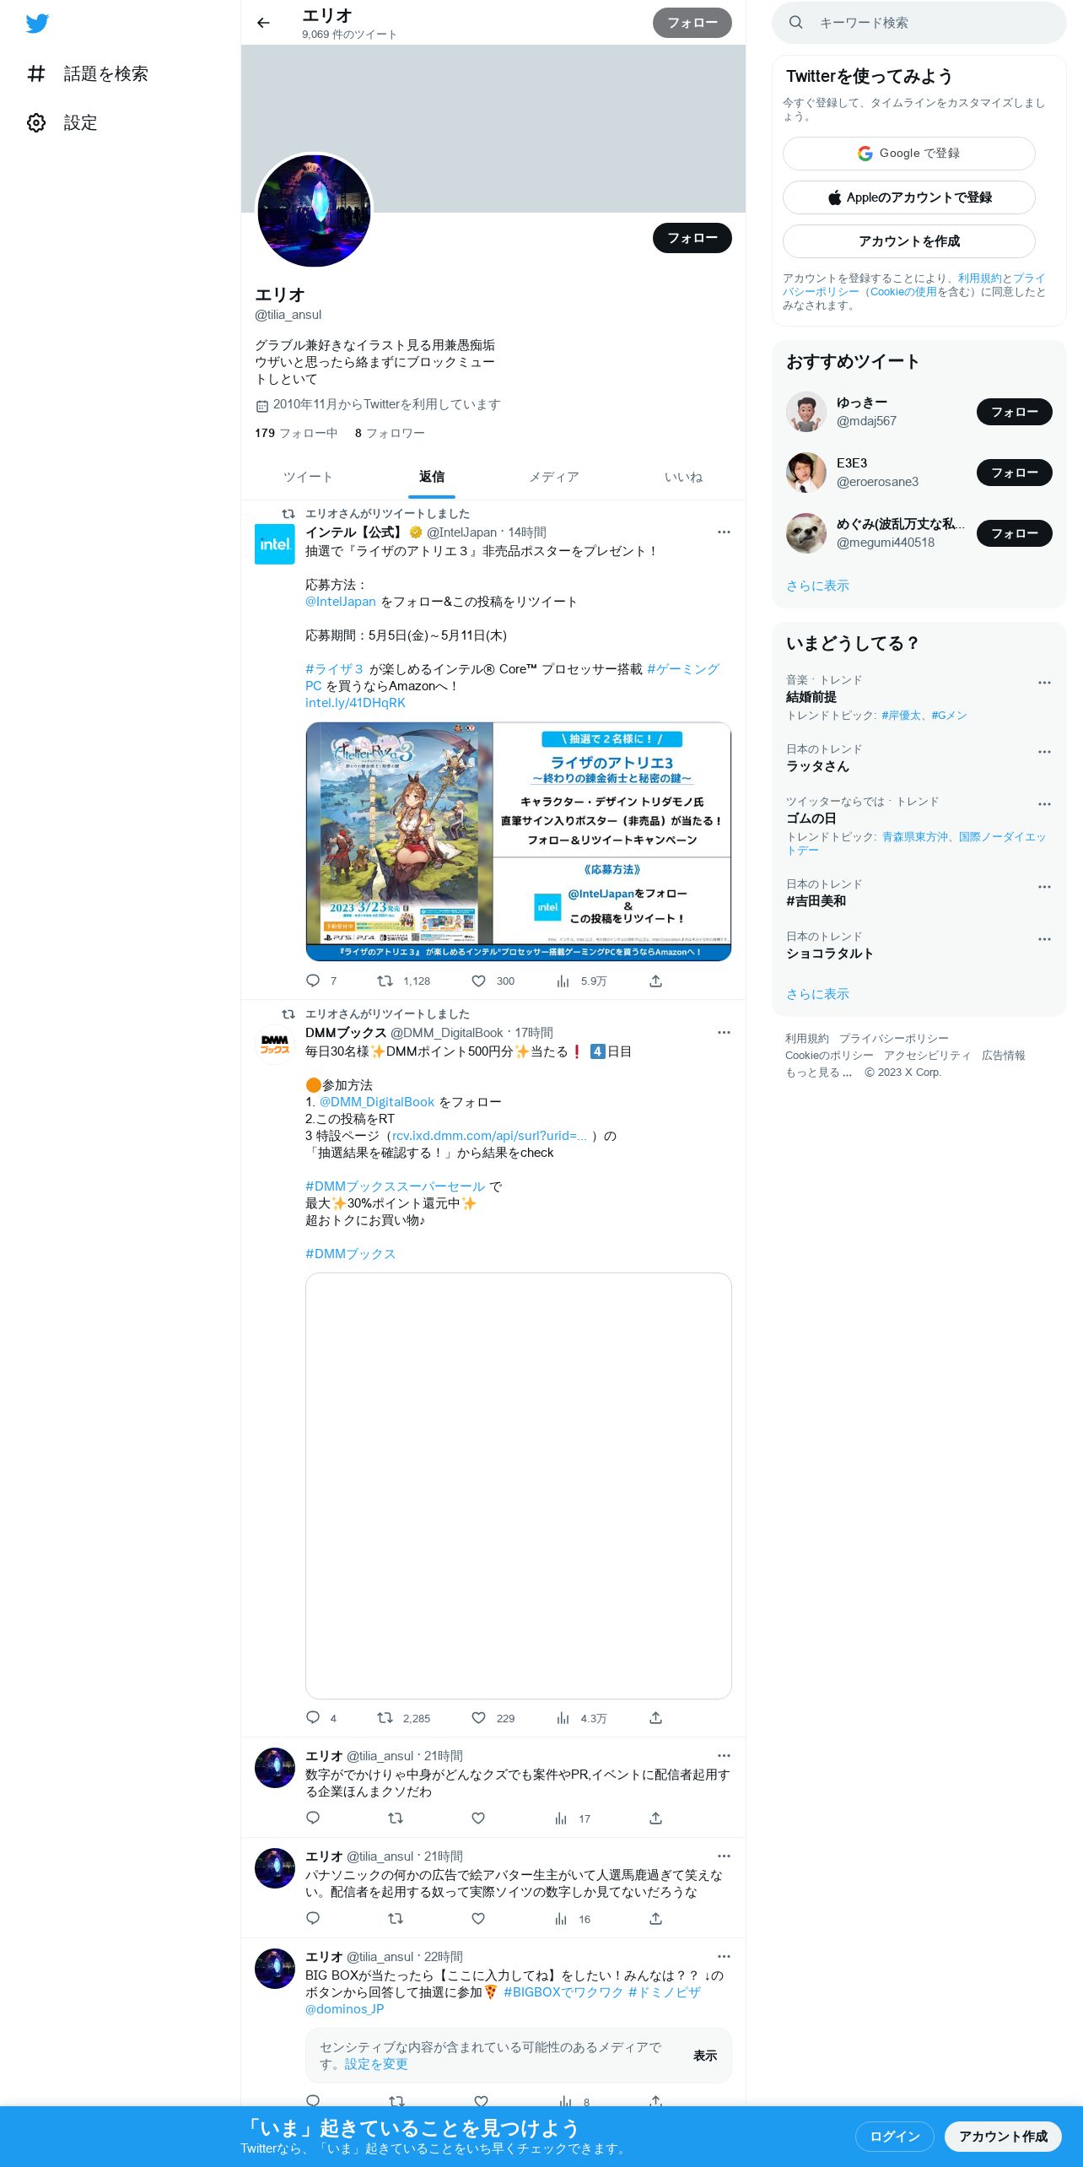Screen dimensions: 1083x2167
Task: Share the IntelJapan tweet
Action: pos(655,981)
